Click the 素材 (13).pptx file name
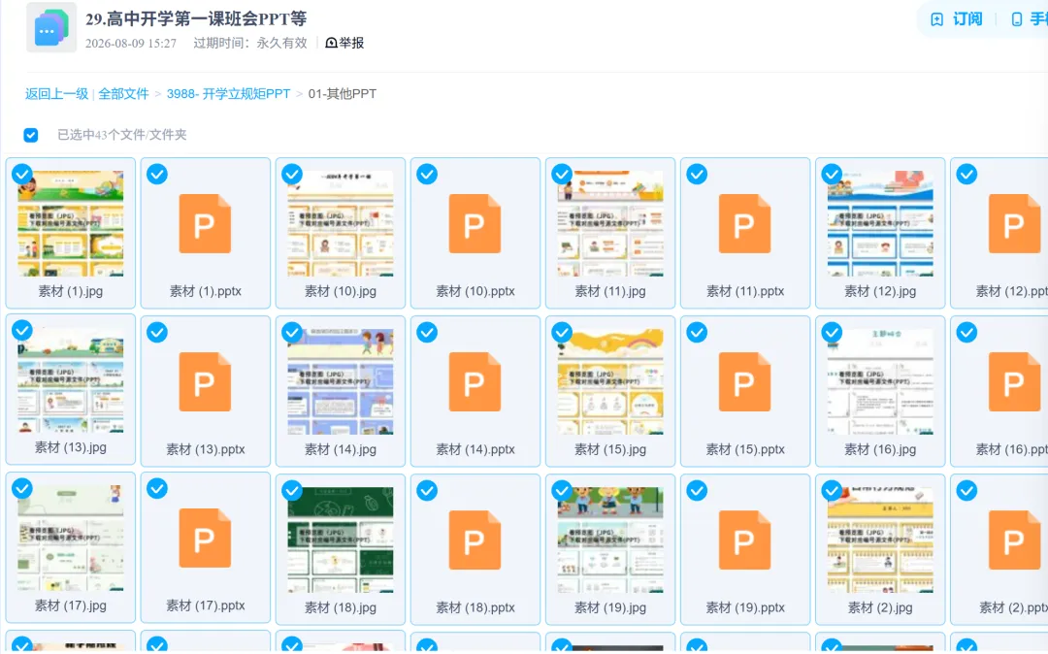The height and width of the screenshot is (654, 1048). click(x=205, y=449)
